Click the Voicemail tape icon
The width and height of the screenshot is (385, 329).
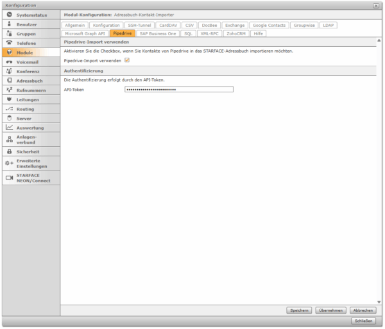(10, 62)
